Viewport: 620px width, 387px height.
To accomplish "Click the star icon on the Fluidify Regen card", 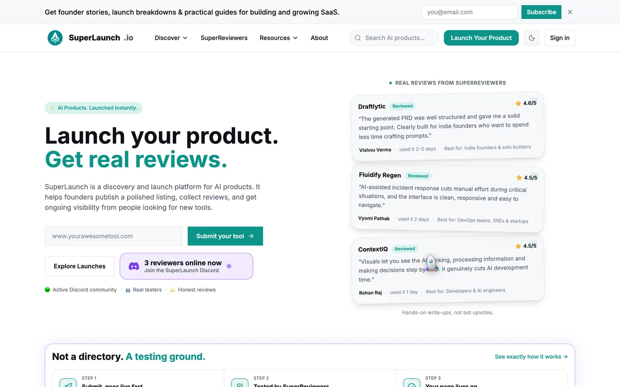I will click(x=519, y=178).
